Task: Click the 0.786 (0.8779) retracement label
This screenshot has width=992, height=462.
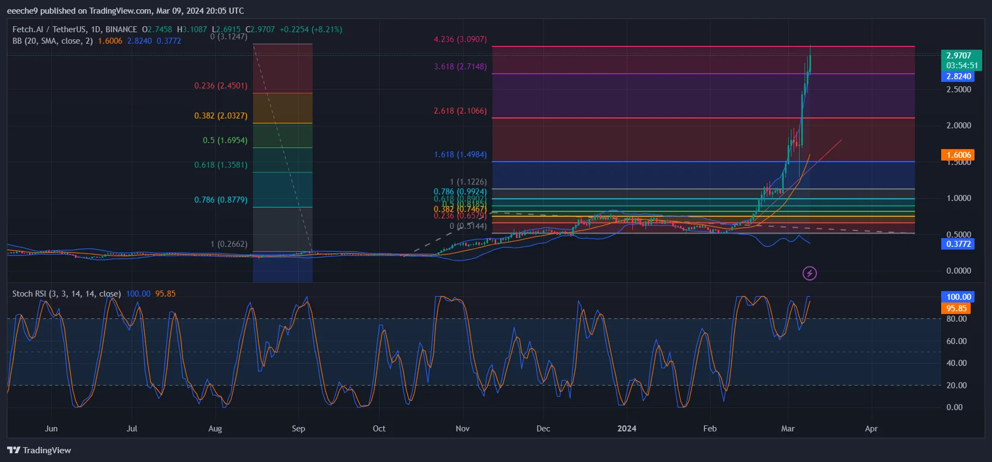Action: pyautogui.click(x=221, y=200)
